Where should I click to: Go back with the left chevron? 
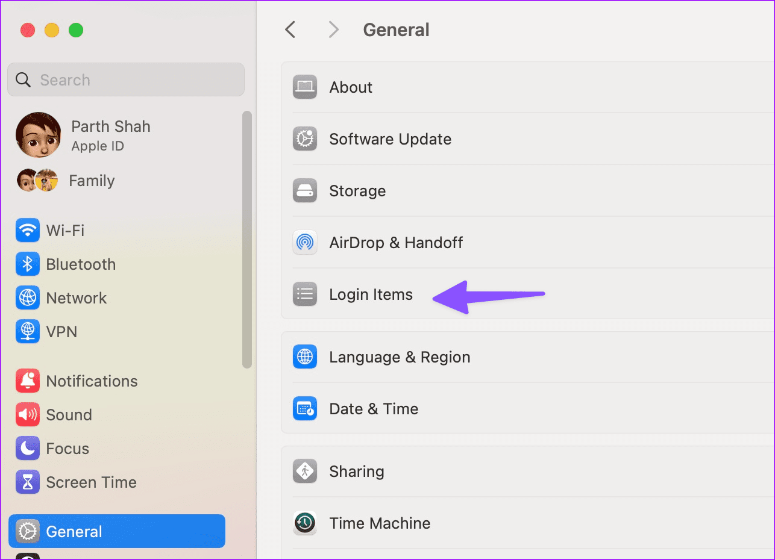click(290, 30)
